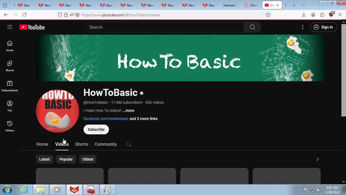The height and width of the screenshot is (195, 346).
Task: Switch to the Hamster browser tab
Action: click(x=231, y=5)
